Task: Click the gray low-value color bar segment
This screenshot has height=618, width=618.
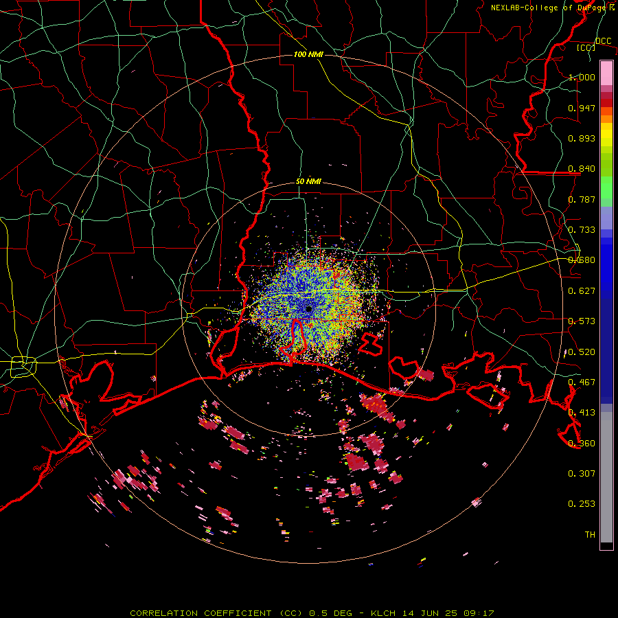Action: click(x=606, y=477)
